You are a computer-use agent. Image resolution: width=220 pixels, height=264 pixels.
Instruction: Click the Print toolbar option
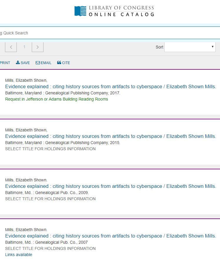pyautogui.click(x=5, y=63)
